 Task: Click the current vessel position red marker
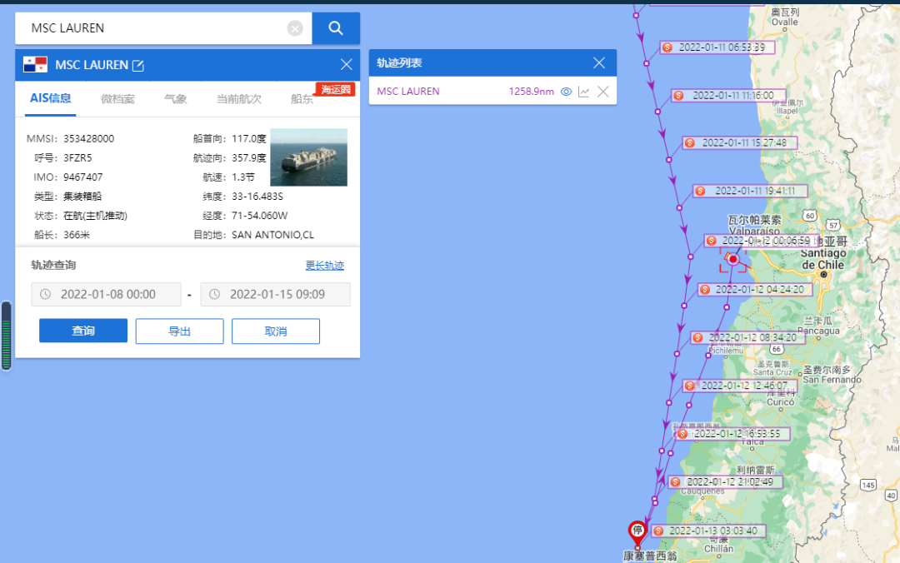click(x=733, y=259)
